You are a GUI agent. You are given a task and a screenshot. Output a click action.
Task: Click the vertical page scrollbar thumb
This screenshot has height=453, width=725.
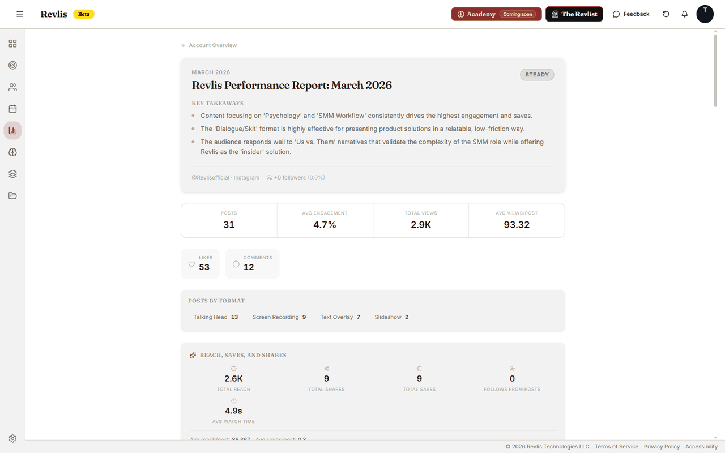point(715,71)
